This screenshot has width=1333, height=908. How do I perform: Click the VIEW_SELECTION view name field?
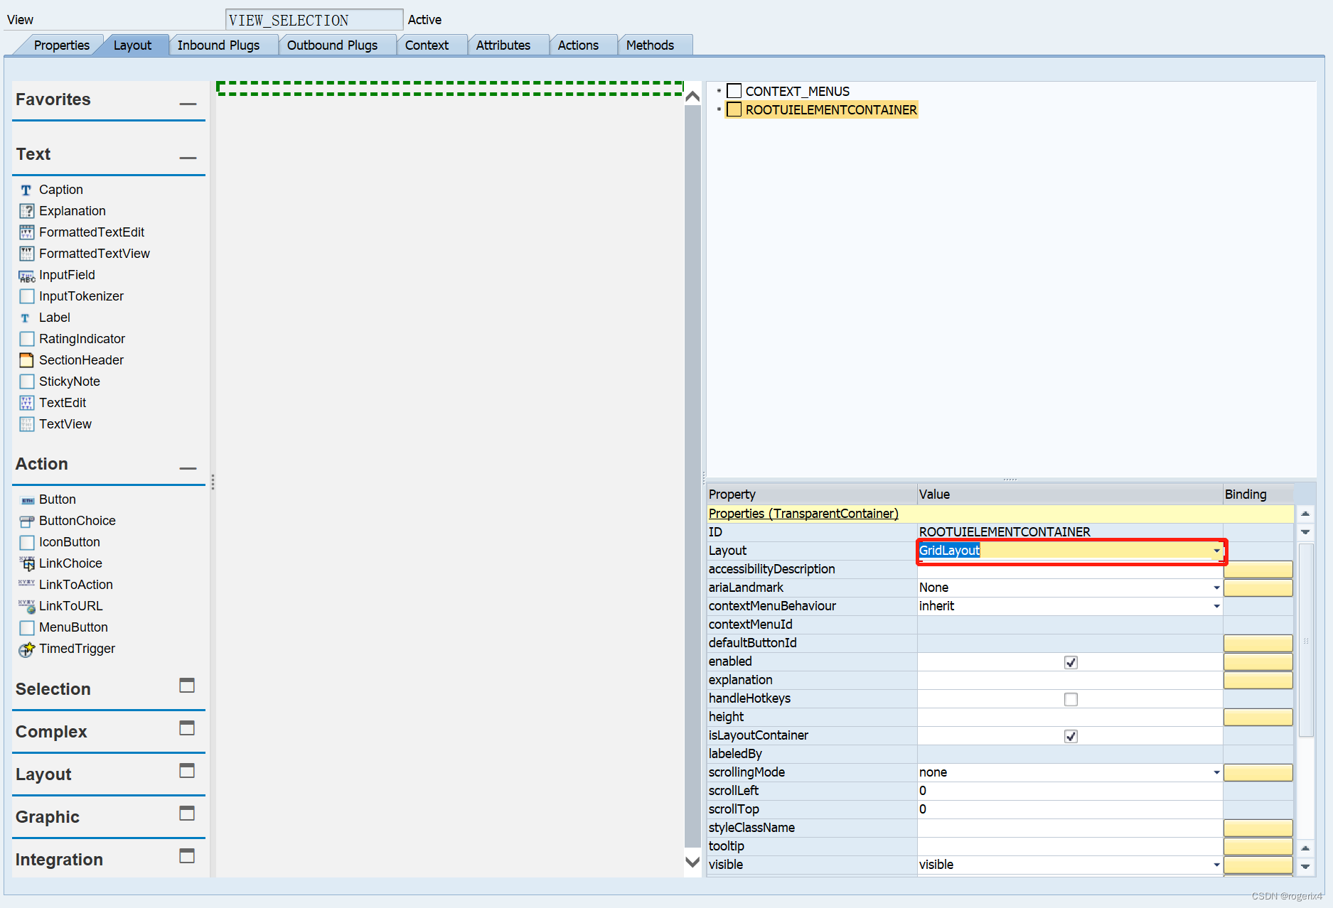314,20
